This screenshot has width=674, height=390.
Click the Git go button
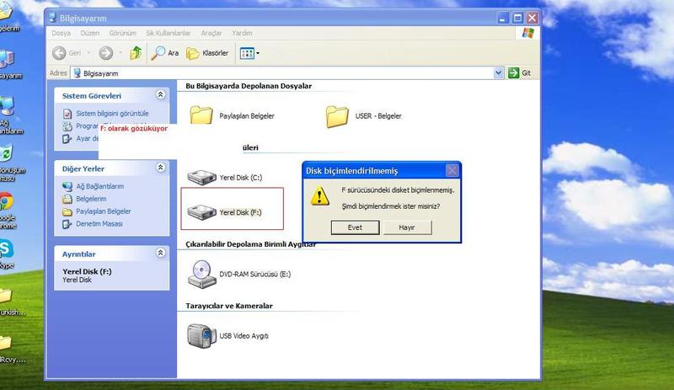click(x=519, y=73)
